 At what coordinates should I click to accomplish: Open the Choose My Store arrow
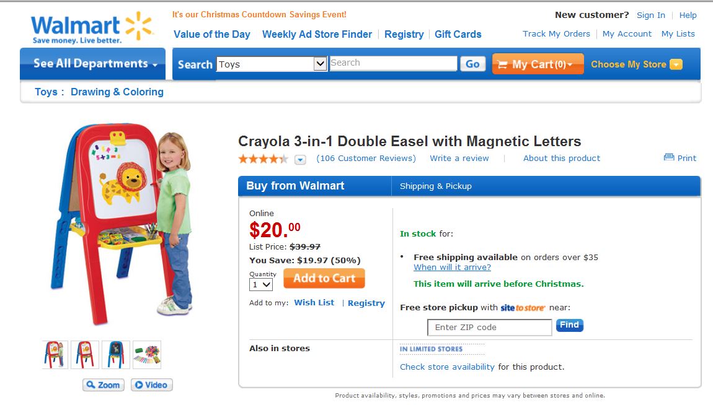pos(676,64)
